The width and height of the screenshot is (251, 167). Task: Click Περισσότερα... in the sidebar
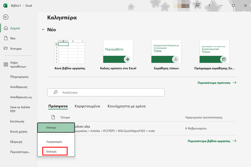(20, 152)
